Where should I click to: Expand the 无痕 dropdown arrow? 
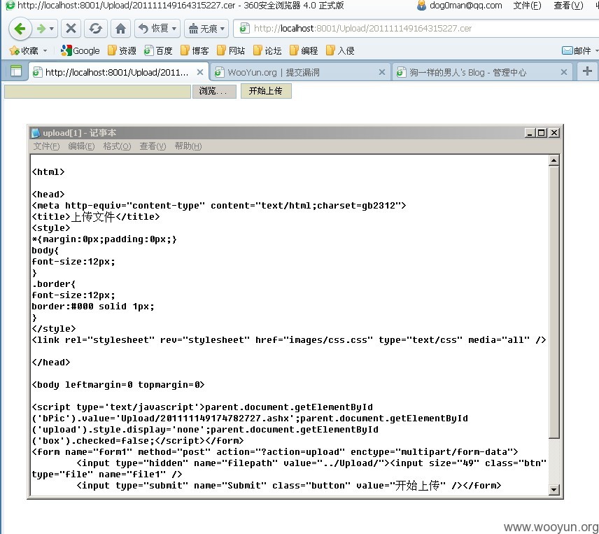click(x=223, y=29)
